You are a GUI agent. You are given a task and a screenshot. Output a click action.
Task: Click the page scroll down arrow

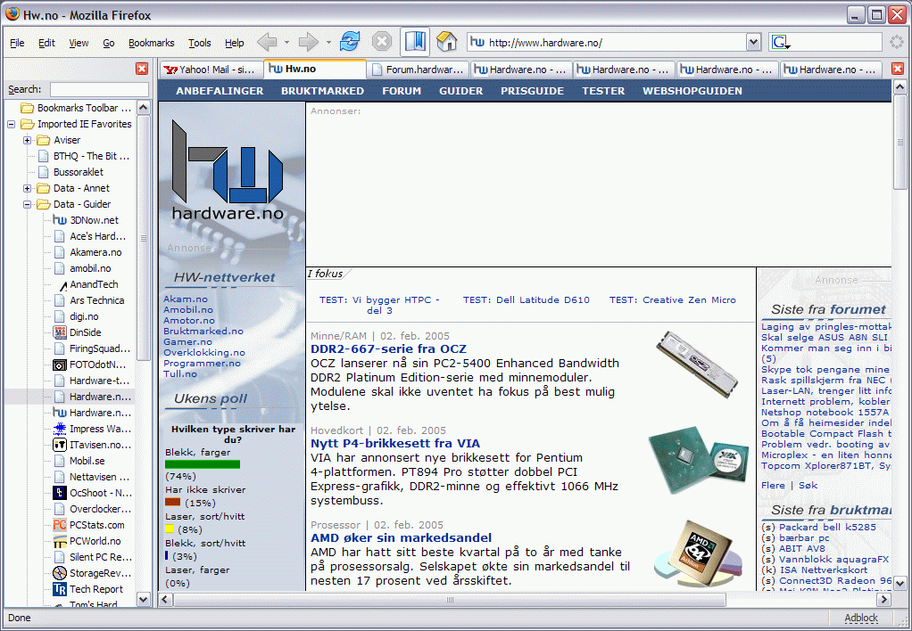click(x=900, y=583)
